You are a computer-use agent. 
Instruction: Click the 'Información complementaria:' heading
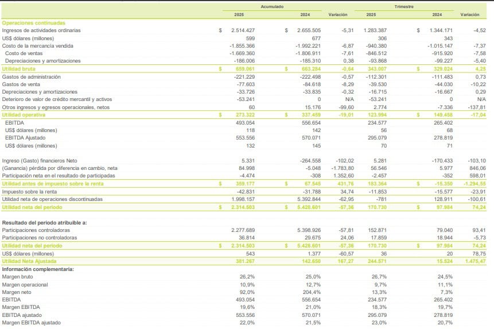tap(38, 269)
